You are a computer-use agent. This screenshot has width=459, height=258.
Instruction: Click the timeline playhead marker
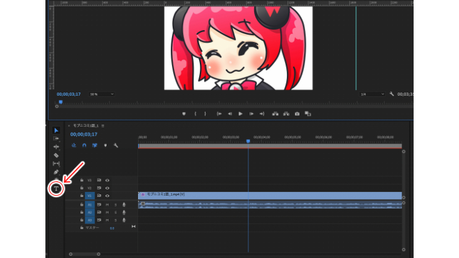248,141
